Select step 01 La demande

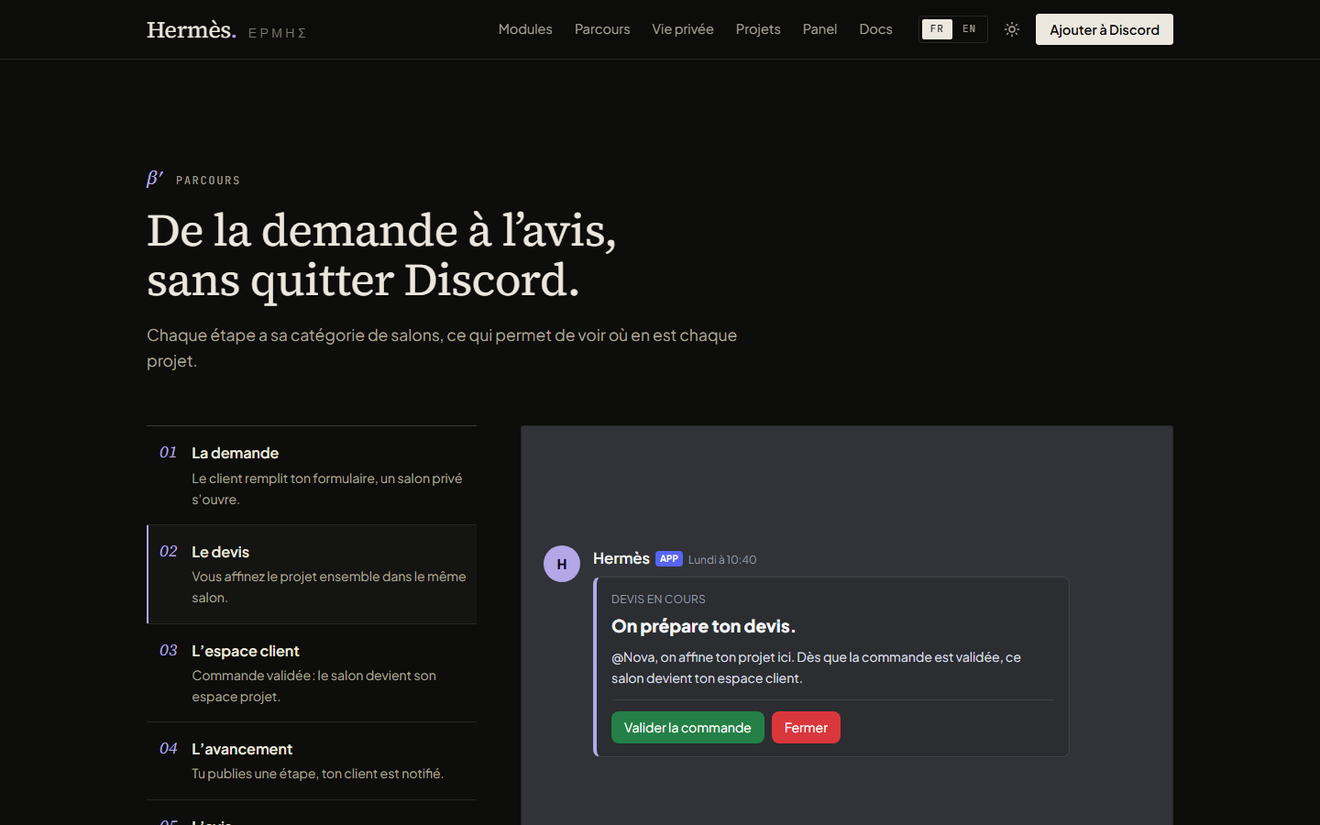tap(312, 475)
